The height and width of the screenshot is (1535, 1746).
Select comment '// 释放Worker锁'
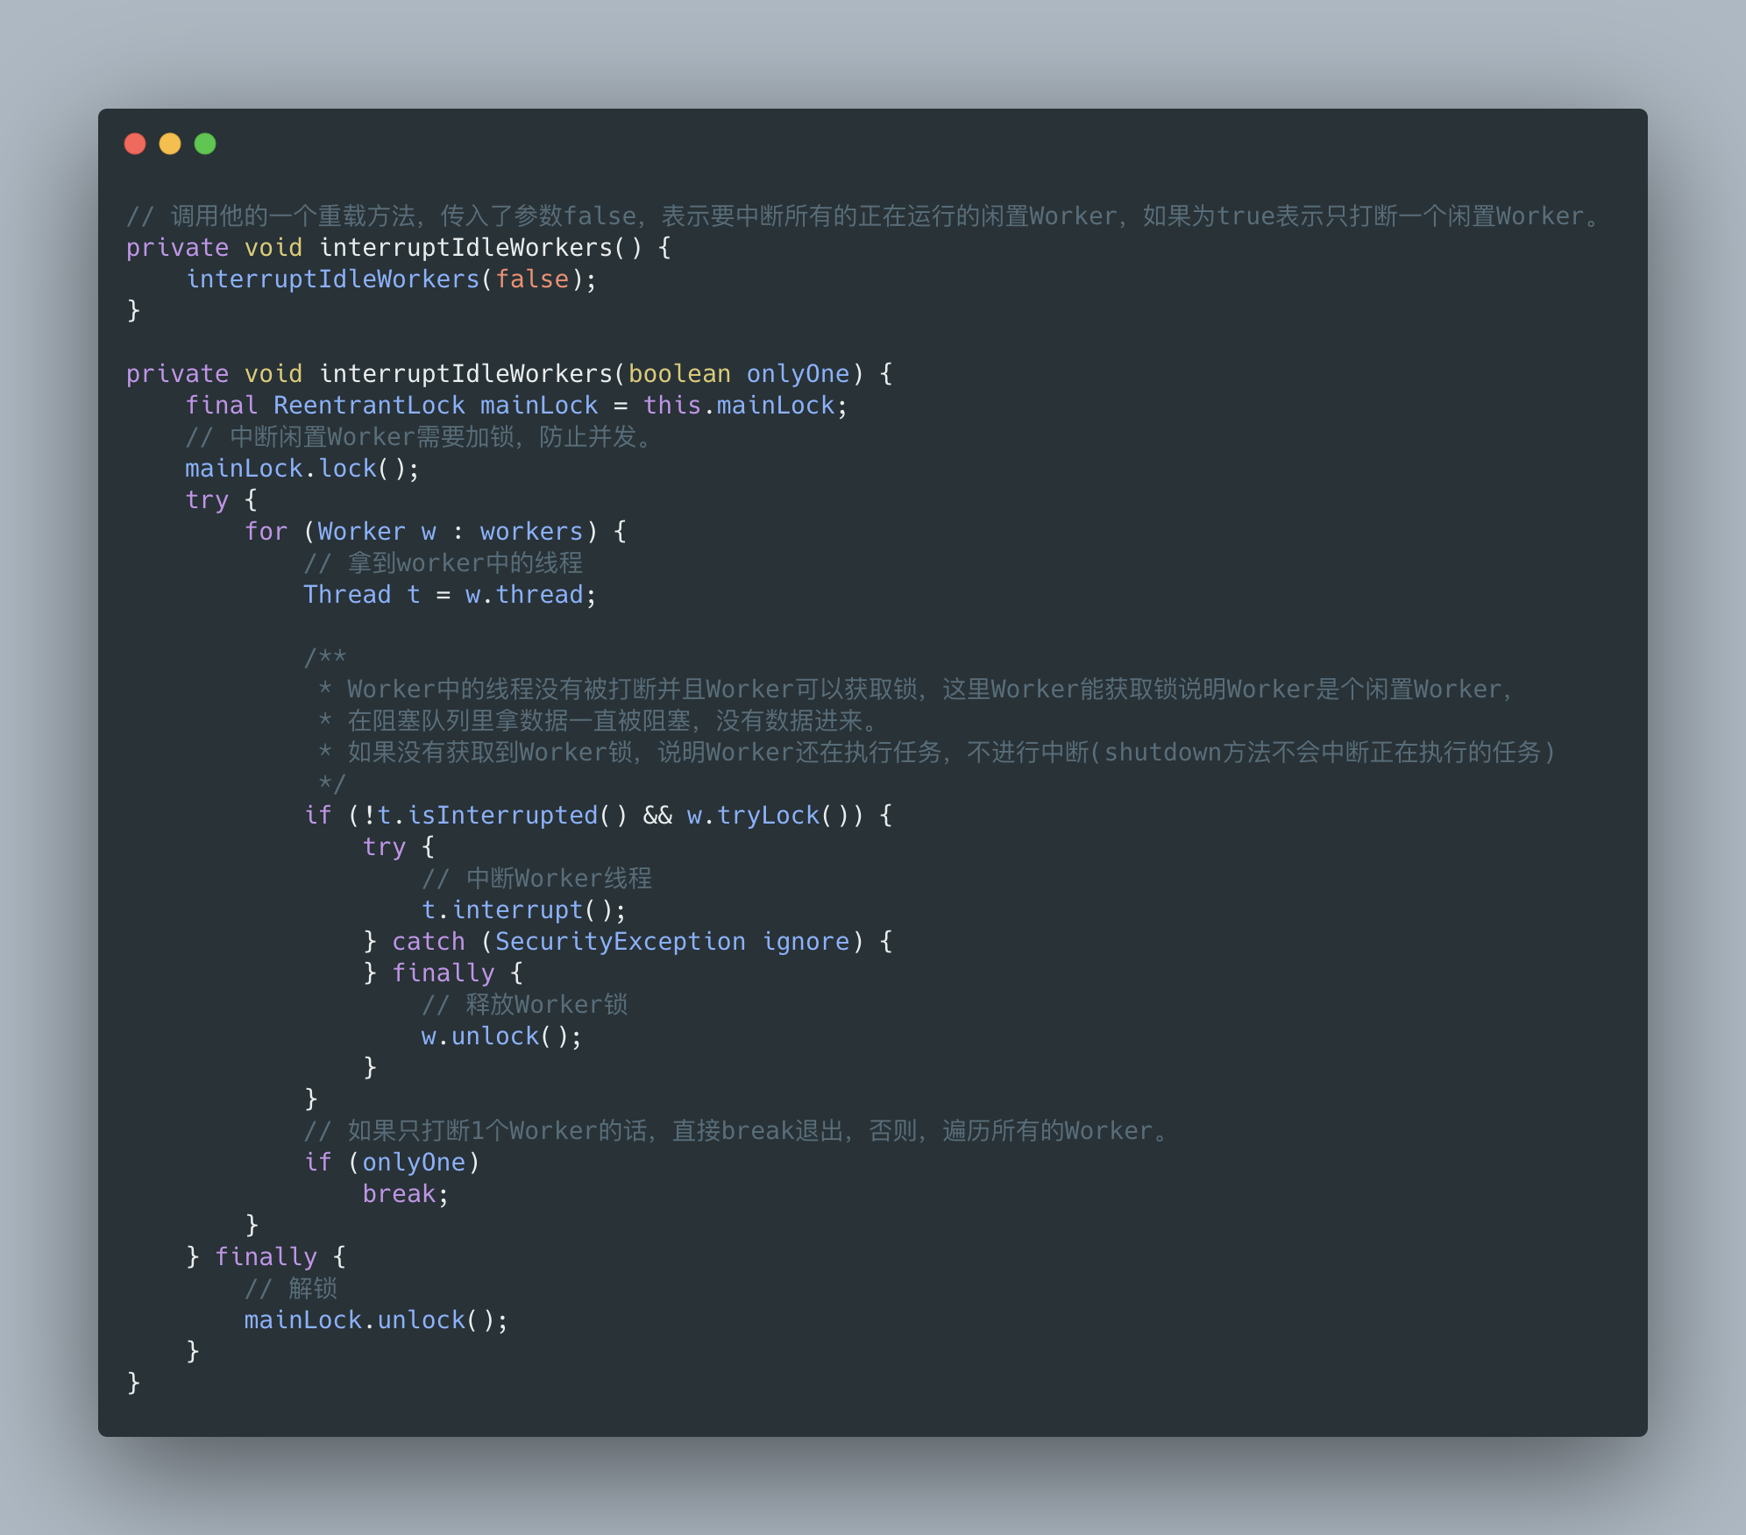pos(524,1005)
